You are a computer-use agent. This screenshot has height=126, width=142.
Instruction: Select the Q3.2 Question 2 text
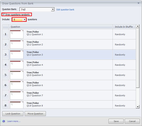(35, 45)
